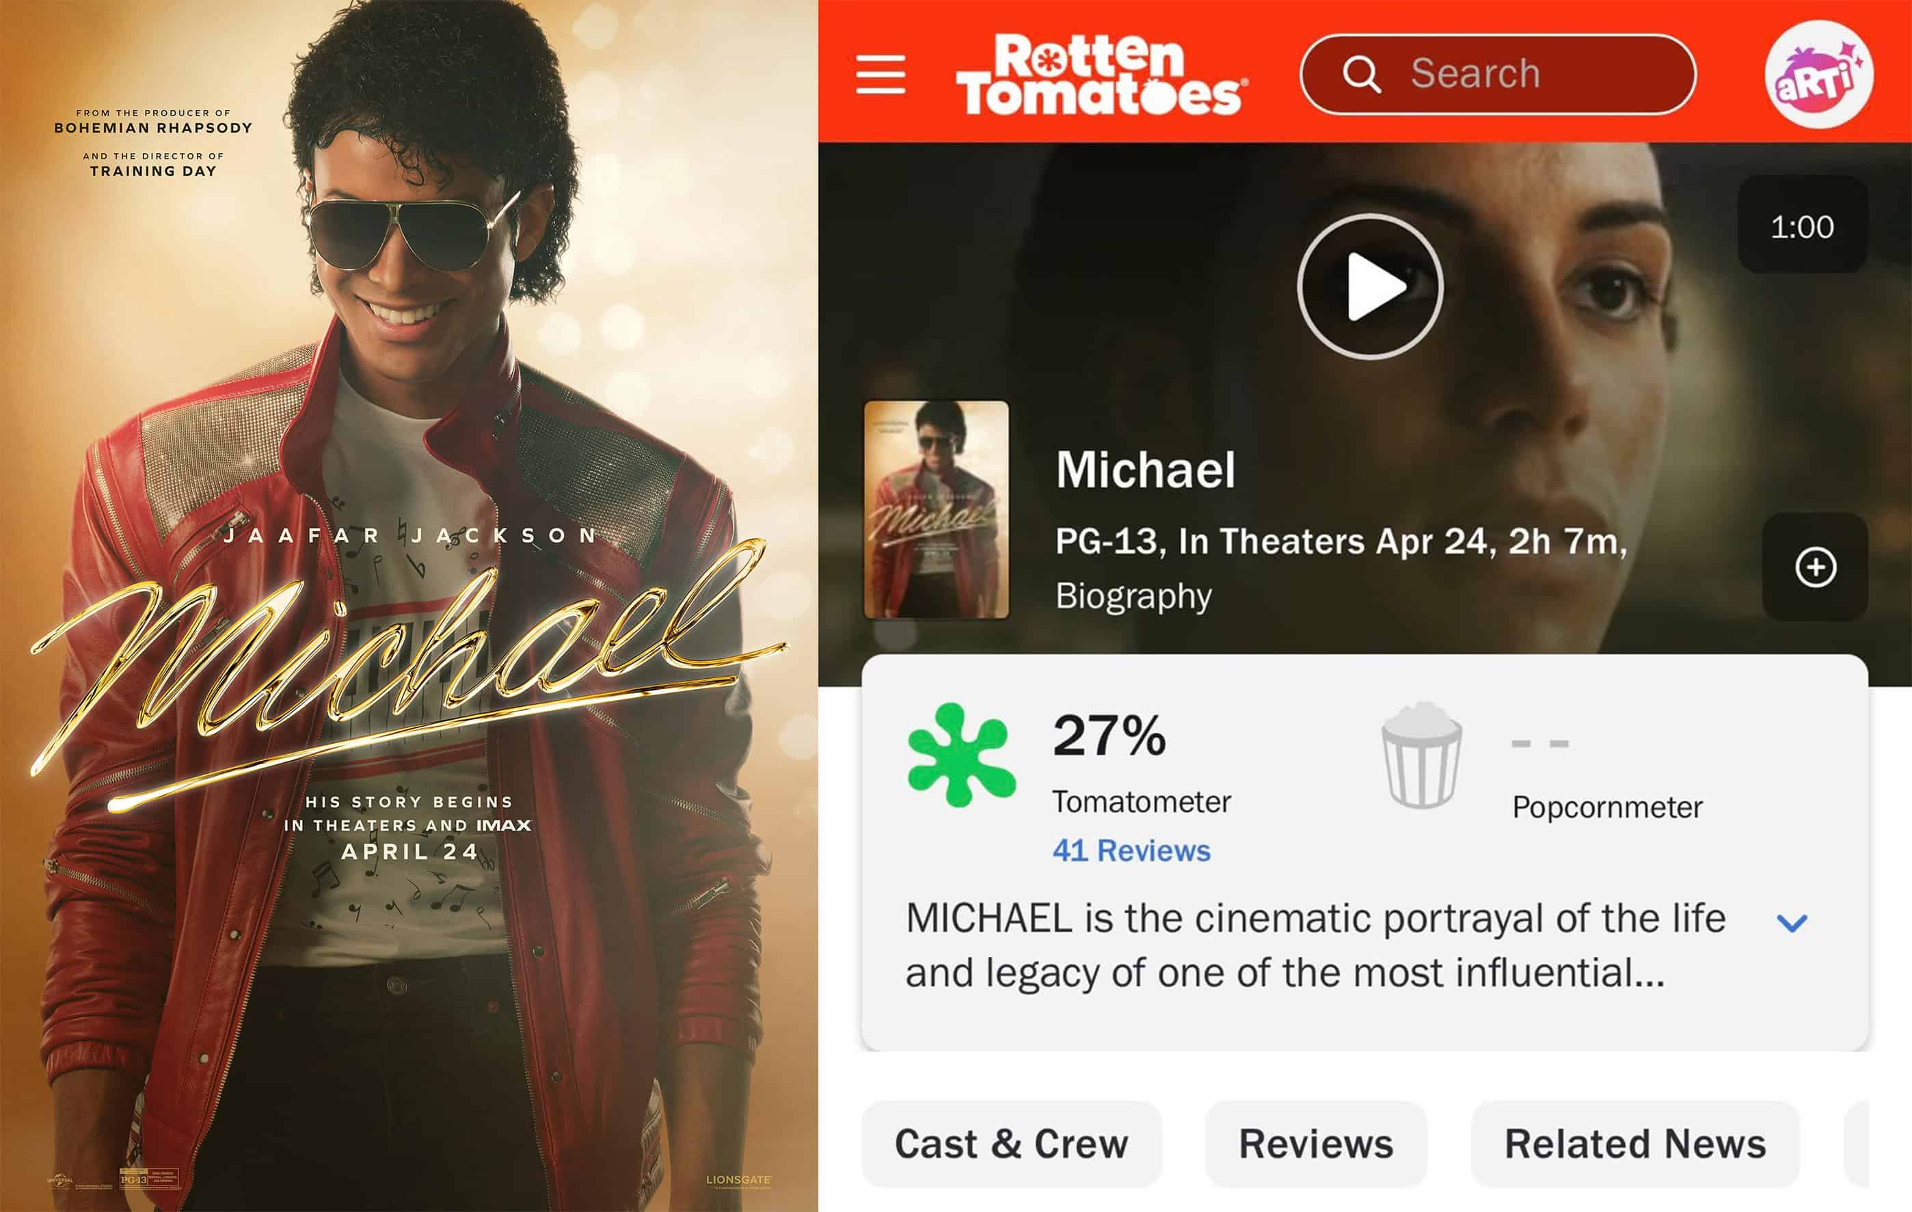Click the large Michael movie poster
This screenshot has width=1912, height=1212.
coord(409,606)
